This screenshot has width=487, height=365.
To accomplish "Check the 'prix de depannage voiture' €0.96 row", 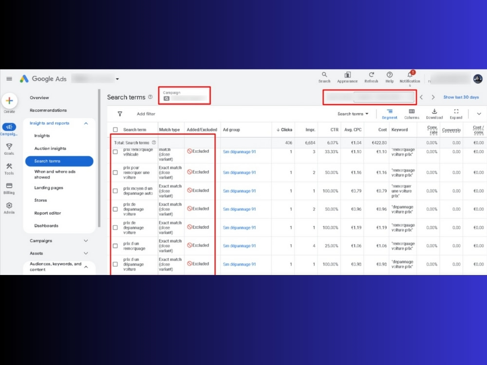I will [x=115, y=209].
